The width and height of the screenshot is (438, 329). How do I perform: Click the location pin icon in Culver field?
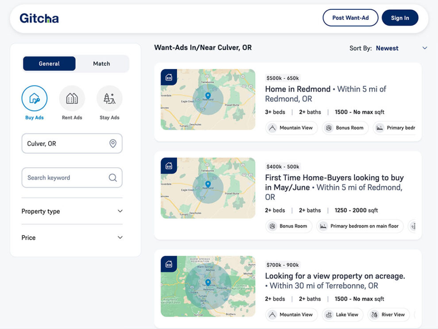[113, 143]
